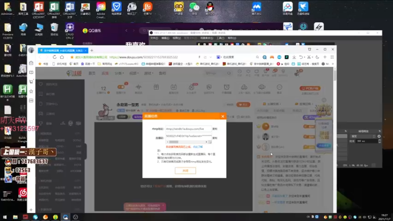Open 我的关注 in the left sidebar
Viewport: 393px width, 221px height.
click(x=52, y=84)
